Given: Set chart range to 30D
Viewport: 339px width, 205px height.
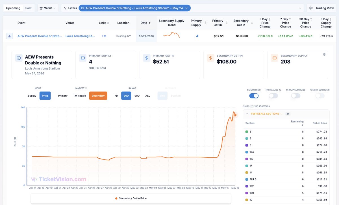Looking at the screenshot, I should coord(126,96).
